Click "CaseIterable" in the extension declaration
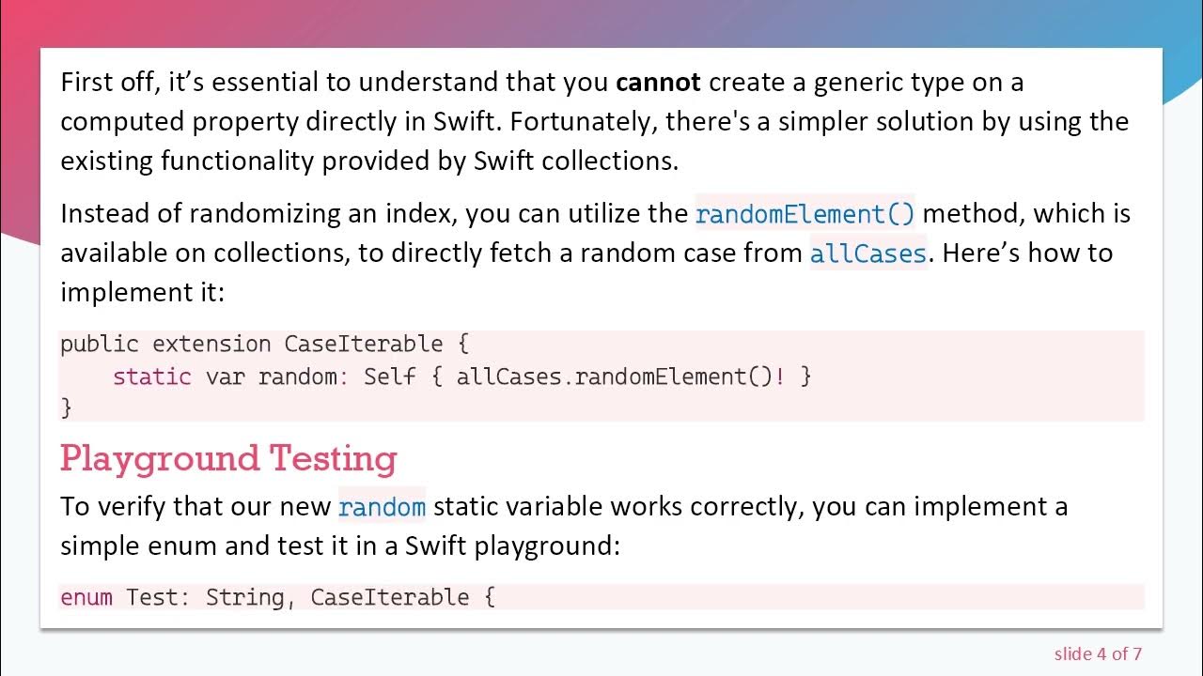Screen dimensions: 1203x676 363,344
